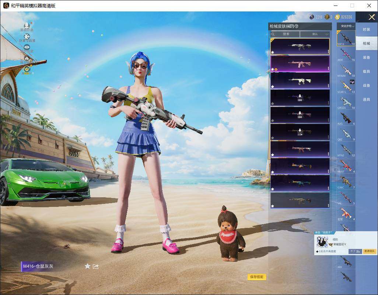This screenshot has width=378, height=295.
Task: Open the 分解与拆解 puzzle icon
Action: click(x=27, y=37)
